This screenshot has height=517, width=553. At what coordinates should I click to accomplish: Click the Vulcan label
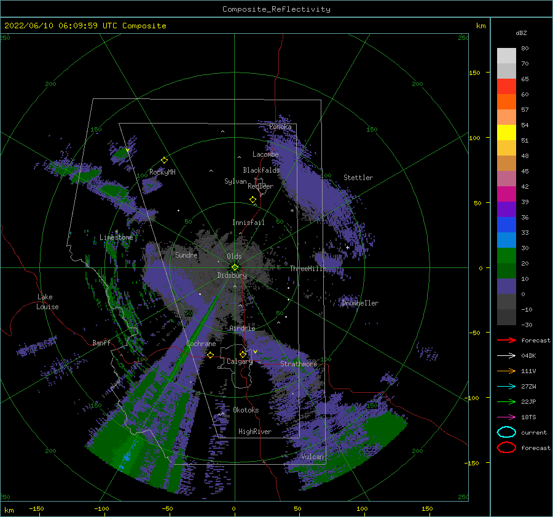click(x=313, y=457)
